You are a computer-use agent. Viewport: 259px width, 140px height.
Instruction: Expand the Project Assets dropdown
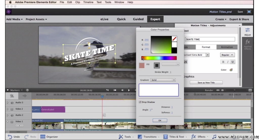click(36, 19)
